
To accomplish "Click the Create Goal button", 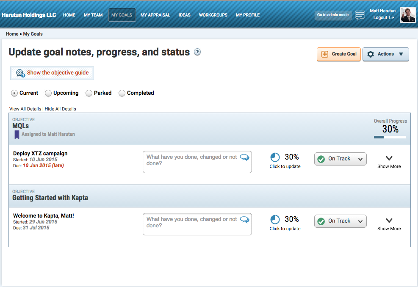I will click(x=339, y=54).
